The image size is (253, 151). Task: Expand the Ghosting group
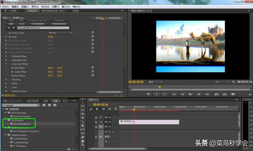click(x=6, y=79)
